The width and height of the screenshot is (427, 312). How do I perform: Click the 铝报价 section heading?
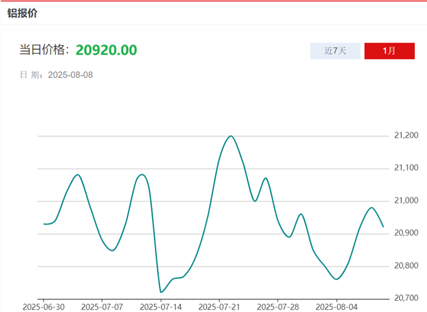pos(22,13)
